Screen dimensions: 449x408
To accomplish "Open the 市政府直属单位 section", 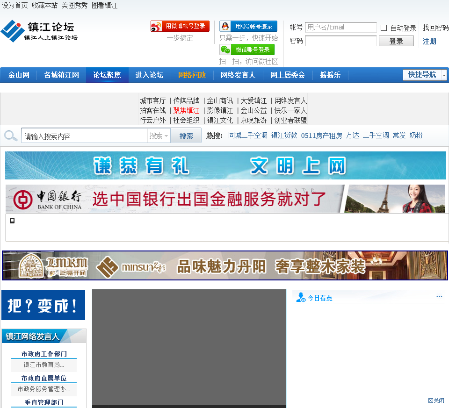I will pos(44,378).
